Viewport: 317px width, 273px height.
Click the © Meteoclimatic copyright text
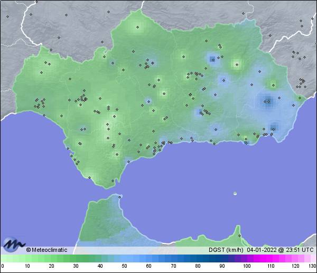click(x=46, y=250)
